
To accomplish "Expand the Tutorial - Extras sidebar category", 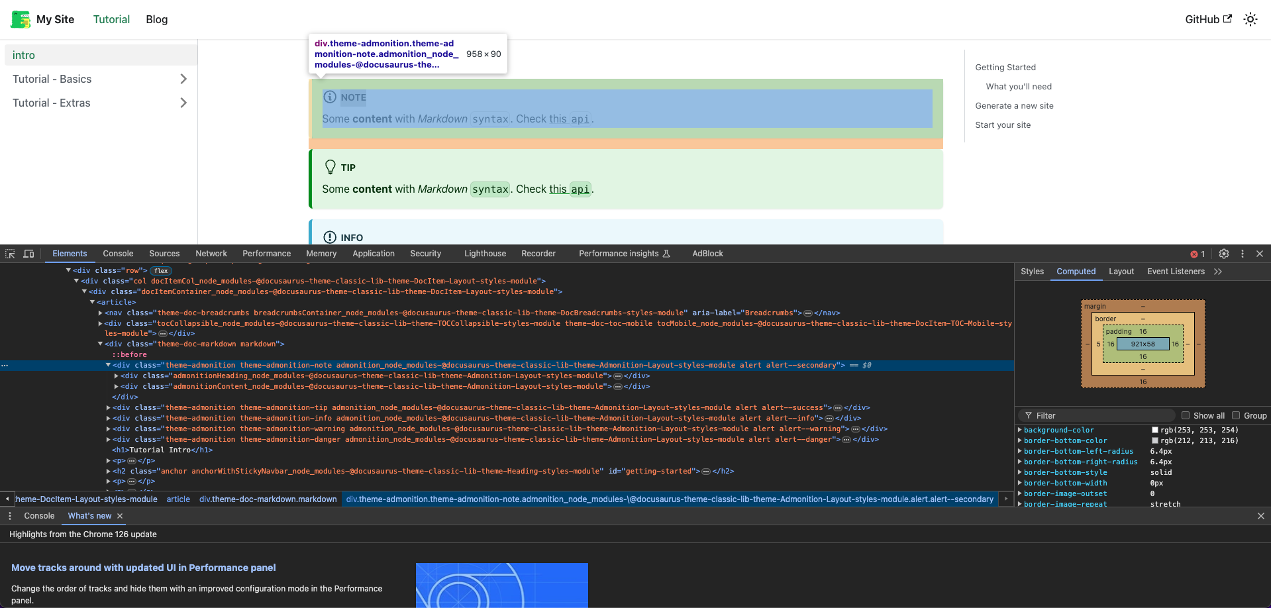I will point(183,103).
